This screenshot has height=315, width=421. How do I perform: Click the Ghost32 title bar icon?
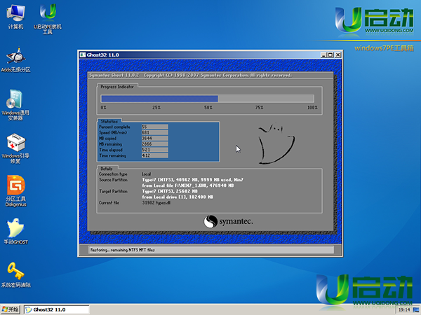[83, 55]
